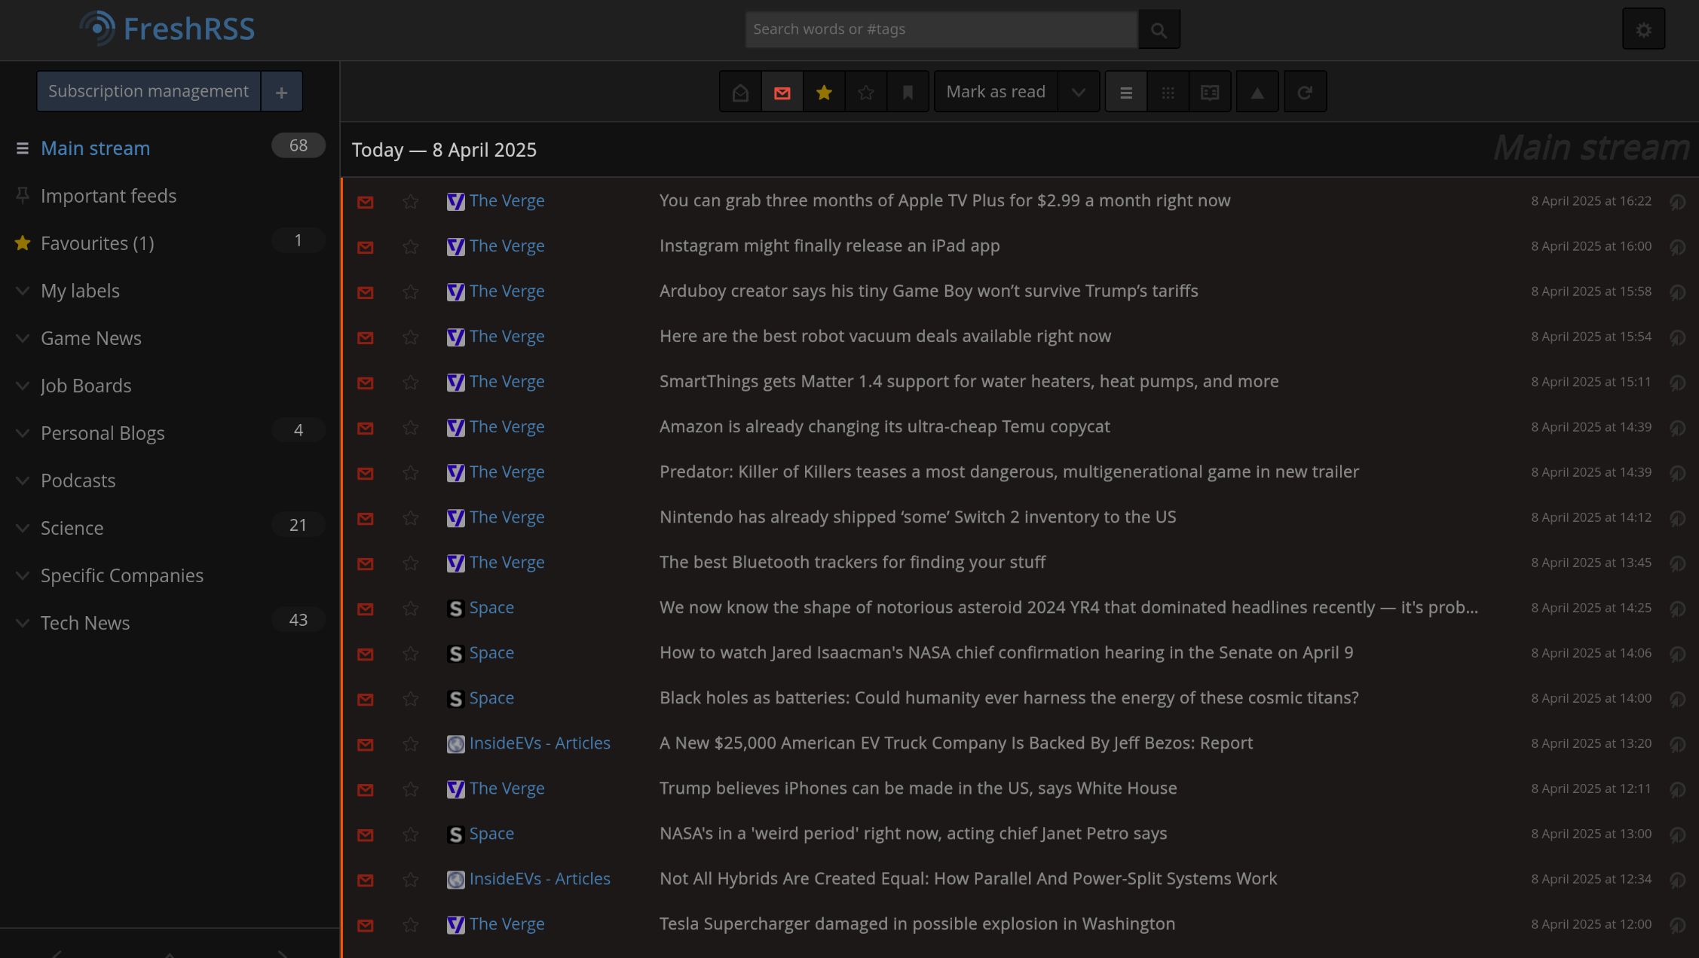Open external link for Nintendo Switch 2 article

point(1677,518)
